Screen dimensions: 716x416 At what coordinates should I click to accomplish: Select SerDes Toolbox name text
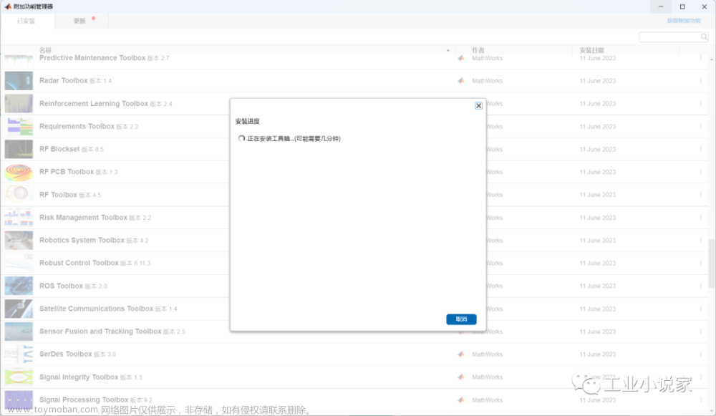[66, 354]
